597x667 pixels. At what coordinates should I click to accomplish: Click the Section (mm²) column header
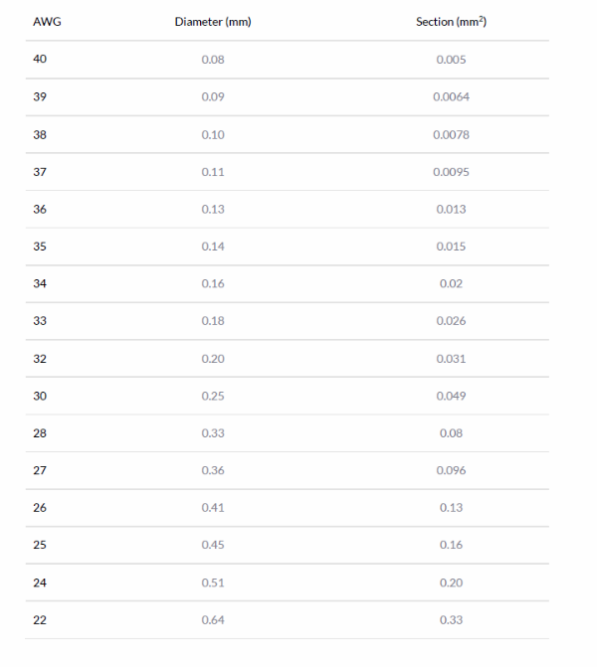[x=451, y=22]
